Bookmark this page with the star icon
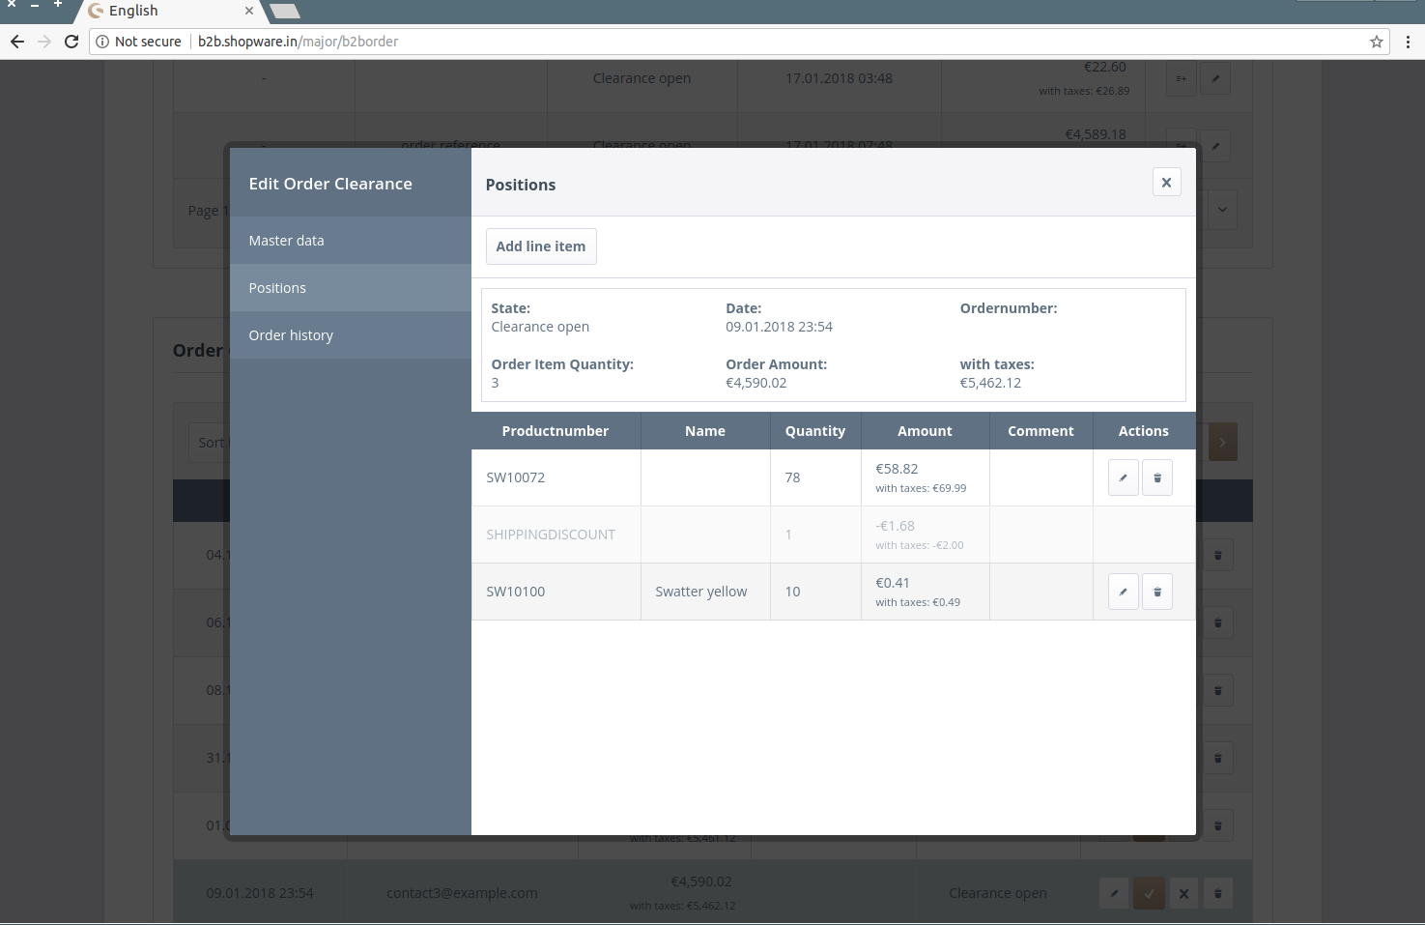The width and height of the screenshot is (1425, 925). [1377, 42]
